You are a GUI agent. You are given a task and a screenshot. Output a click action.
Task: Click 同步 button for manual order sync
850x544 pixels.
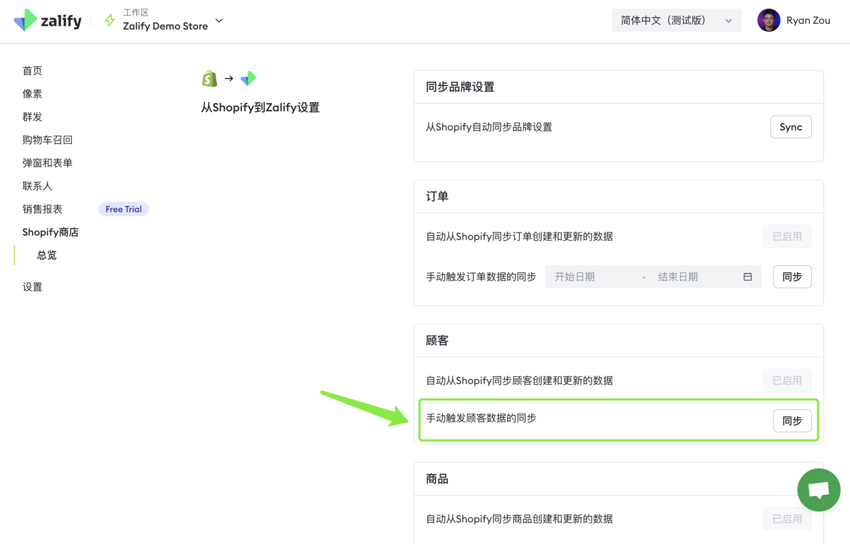tap(792, 277)
